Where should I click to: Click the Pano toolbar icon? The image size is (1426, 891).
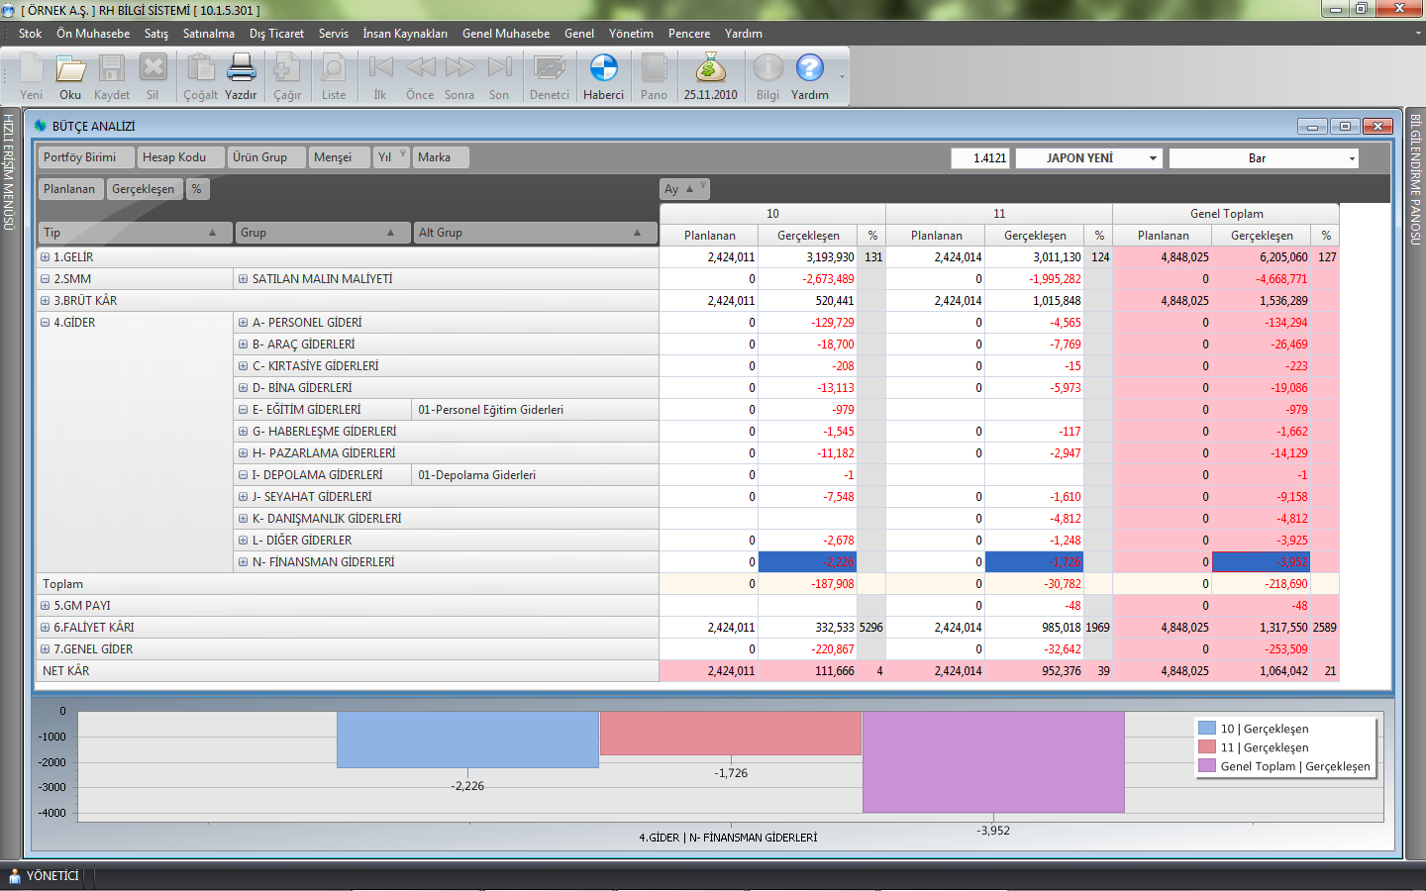coord(654,69)
